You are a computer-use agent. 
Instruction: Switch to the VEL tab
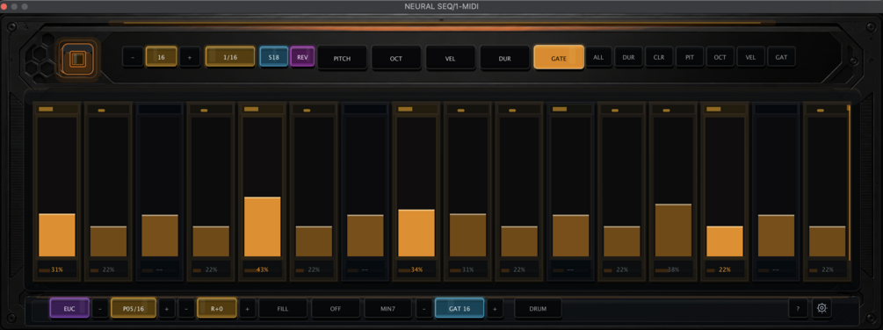tap(450, 58)
